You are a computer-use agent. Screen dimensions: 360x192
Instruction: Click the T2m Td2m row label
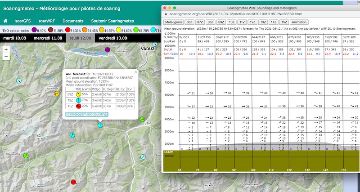[171, 54]
